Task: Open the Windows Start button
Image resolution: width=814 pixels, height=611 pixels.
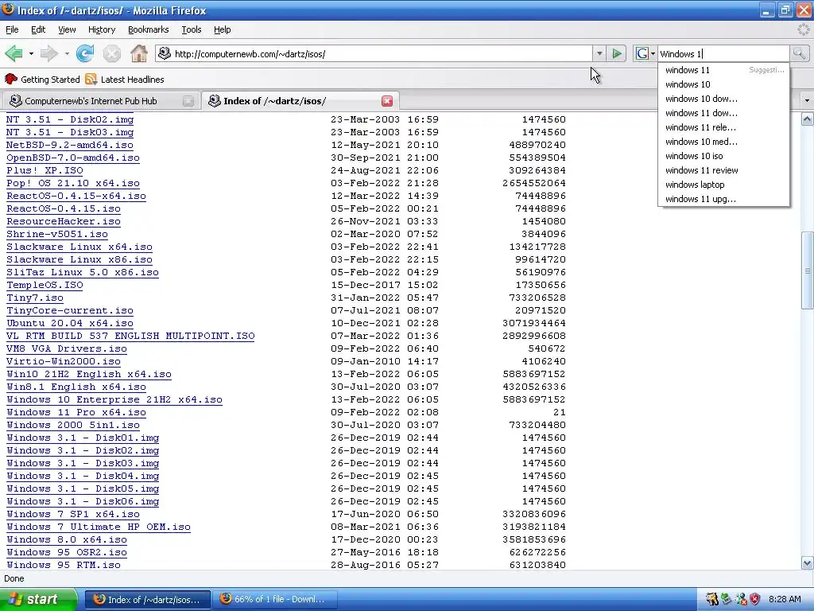Action: (38, 599)
